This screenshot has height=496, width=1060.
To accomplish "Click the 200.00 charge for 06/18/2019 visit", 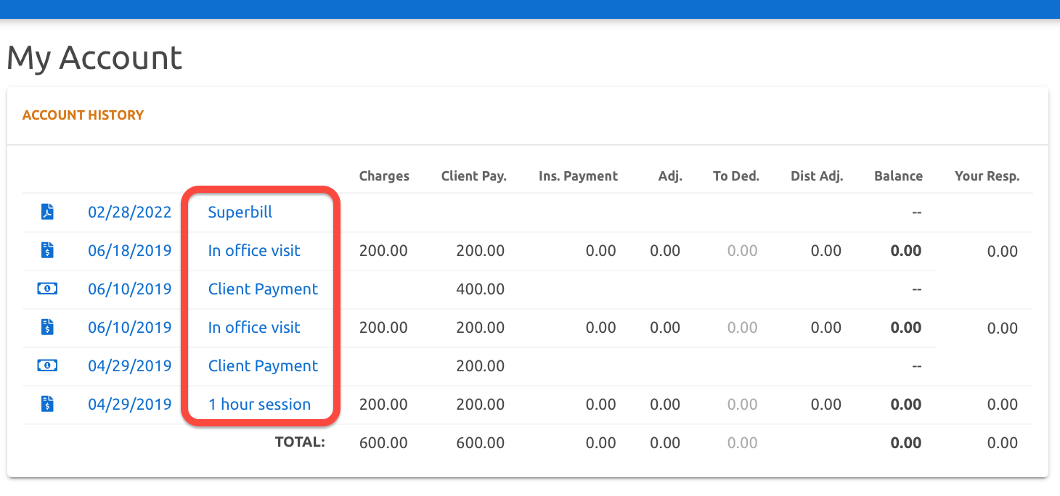I will (383, 250).
